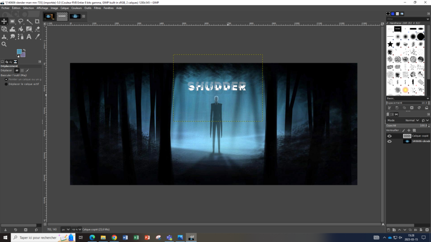Select the Eraser tool
The image size is (431, 242).
coord(37,29)
